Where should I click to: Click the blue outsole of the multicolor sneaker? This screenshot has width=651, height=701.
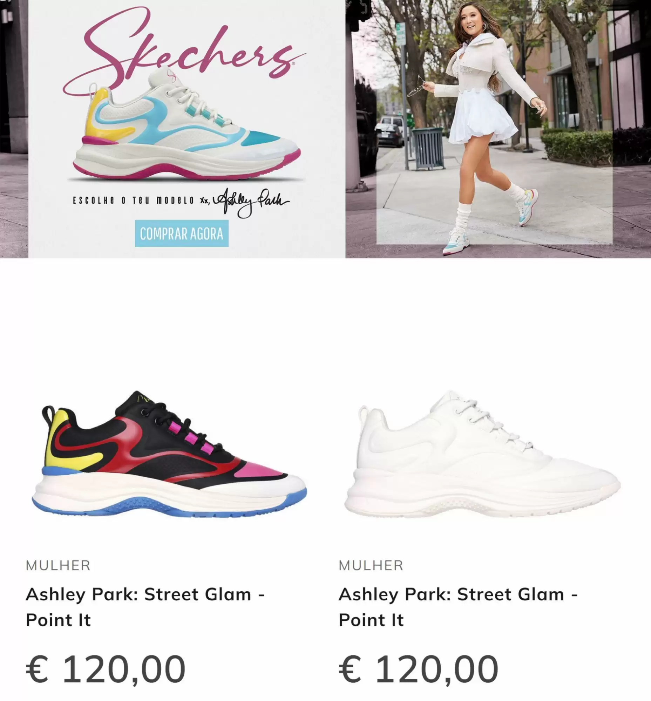tap(169, 506)
